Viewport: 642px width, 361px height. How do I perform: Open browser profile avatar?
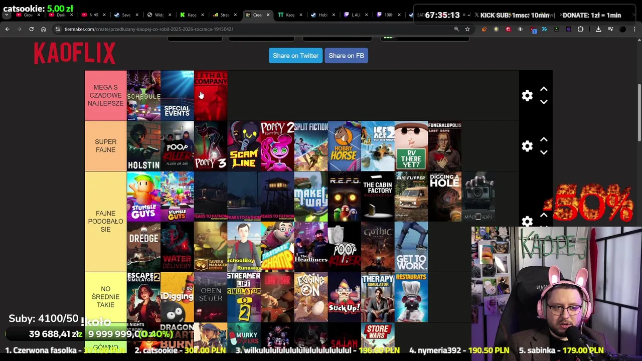623,29
